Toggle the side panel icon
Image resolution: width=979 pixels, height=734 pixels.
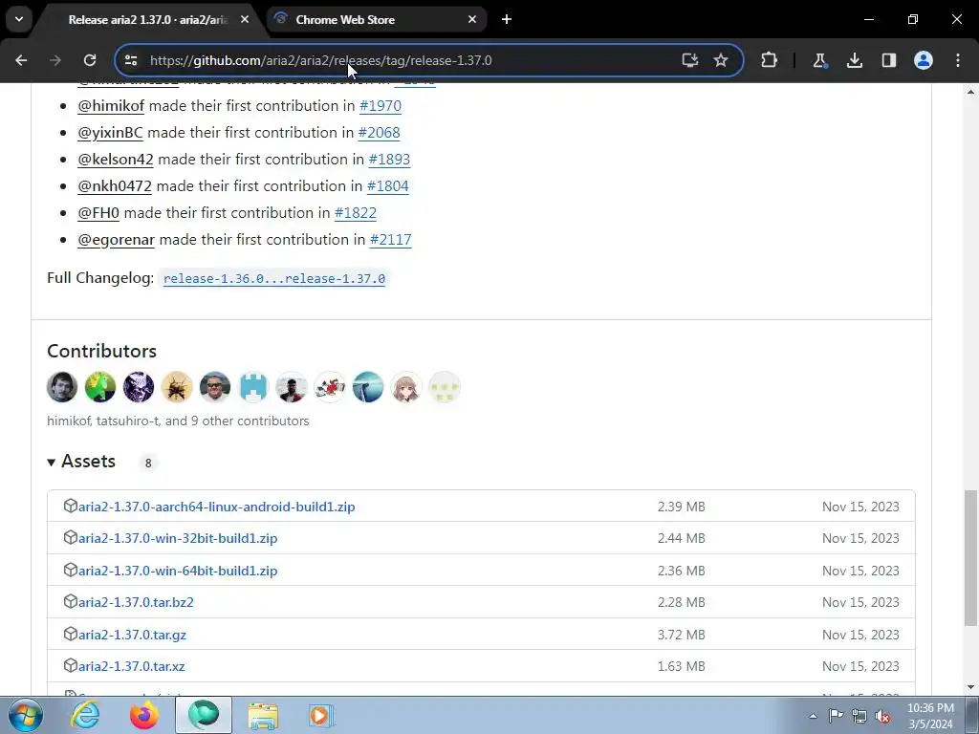(888, 60)
